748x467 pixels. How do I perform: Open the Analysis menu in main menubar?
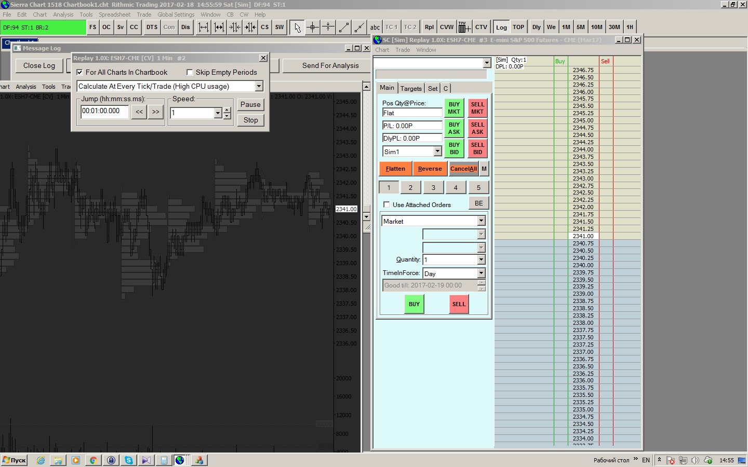coord(63,15)
